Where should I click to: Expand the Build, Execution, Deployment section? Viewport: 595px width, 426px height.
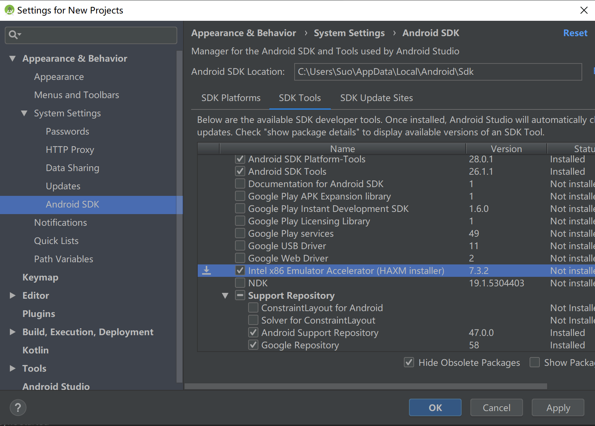(12, 332)
